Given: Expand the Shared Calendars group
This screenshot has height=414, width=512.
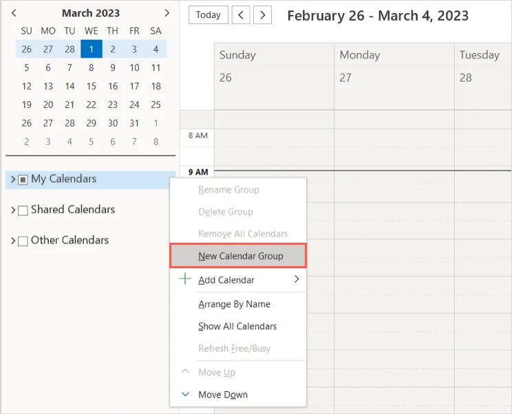Looking at the screenshot, I should [x=13, y=210].
